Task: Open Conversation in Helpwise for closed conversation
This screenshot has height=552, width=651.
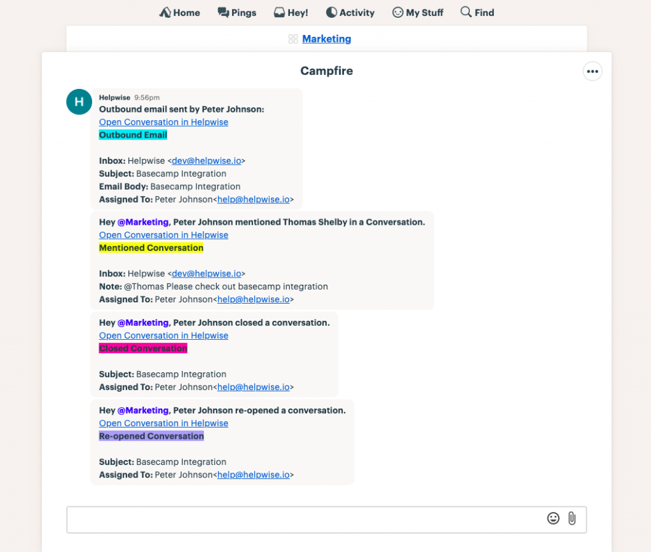Action: (163, 335)
